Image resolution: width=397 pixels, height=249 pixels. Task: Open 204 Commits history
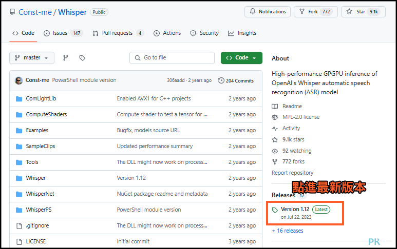click(236, 81)
